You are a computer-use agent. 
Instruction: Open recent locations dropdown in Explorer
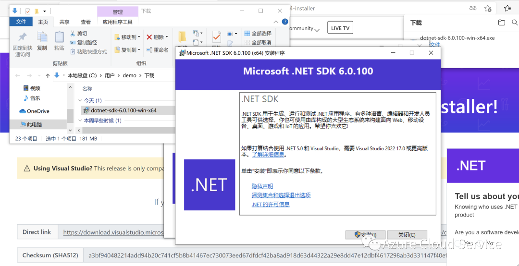(39, 75)
